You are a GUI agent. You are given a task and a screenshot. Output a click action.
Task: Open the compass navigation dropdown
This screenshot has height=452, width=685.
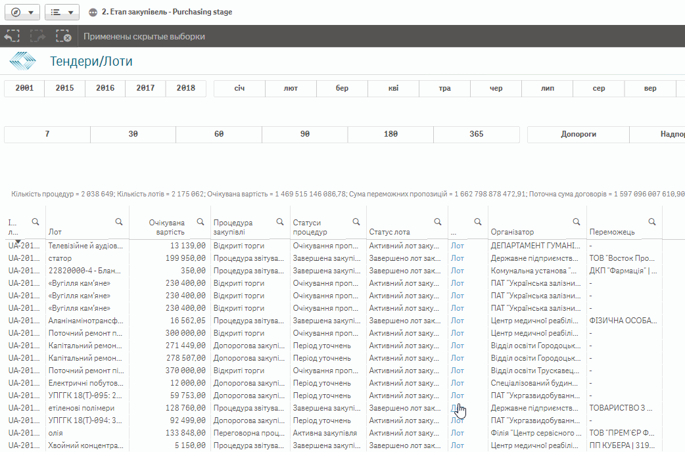tap(22, 12)
